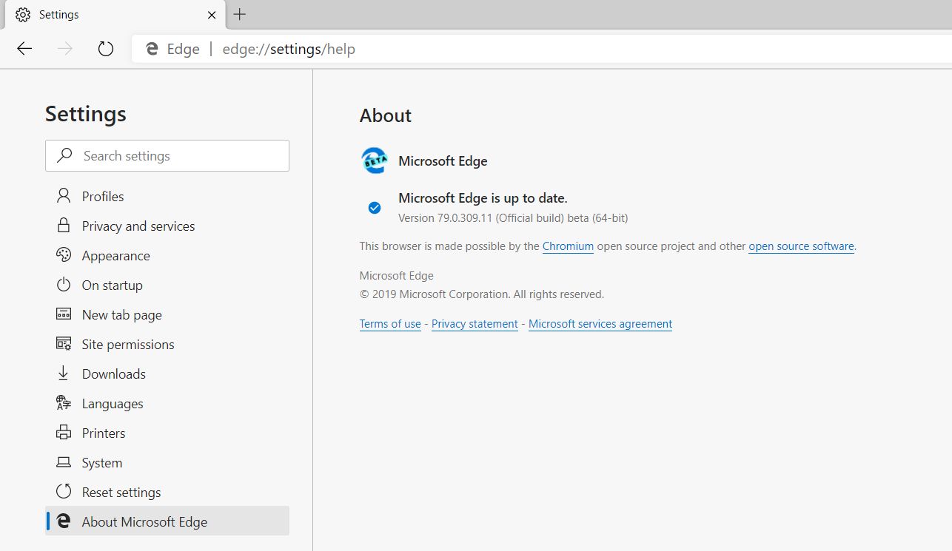
Task: Open the Privacy statement link
Action: [x=475, y=323]
